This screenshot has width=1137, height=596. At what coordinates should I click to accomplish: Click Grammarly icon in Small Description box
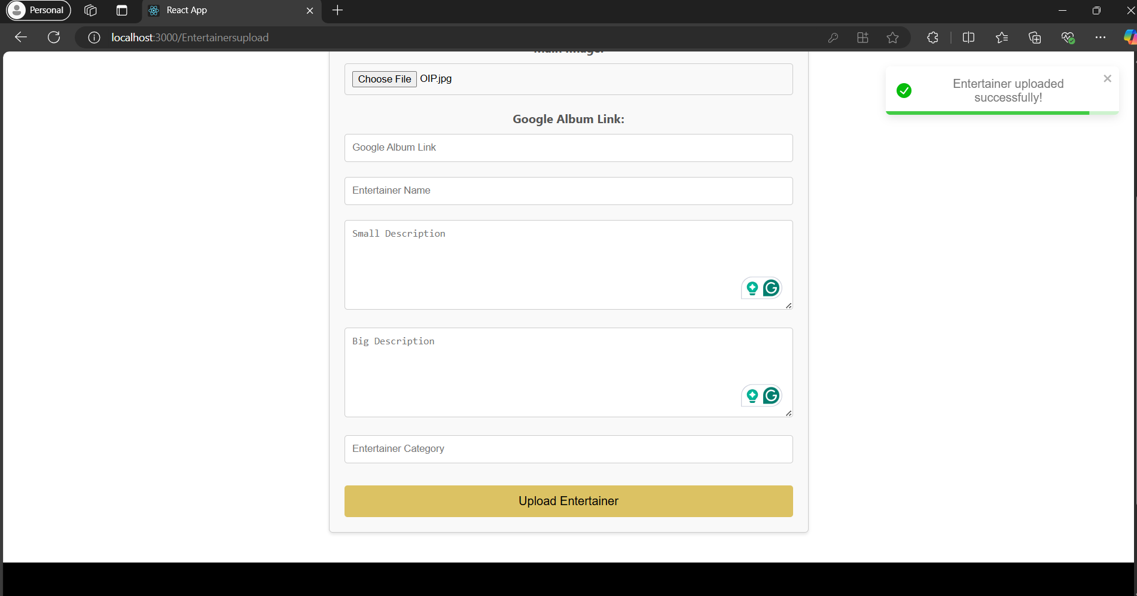point(771,288)
